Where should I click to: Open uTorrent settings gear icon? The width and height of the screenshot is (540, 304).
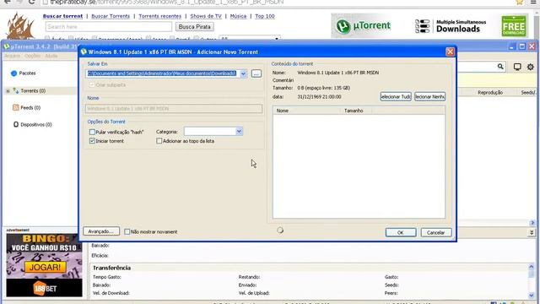click(531, 67)
